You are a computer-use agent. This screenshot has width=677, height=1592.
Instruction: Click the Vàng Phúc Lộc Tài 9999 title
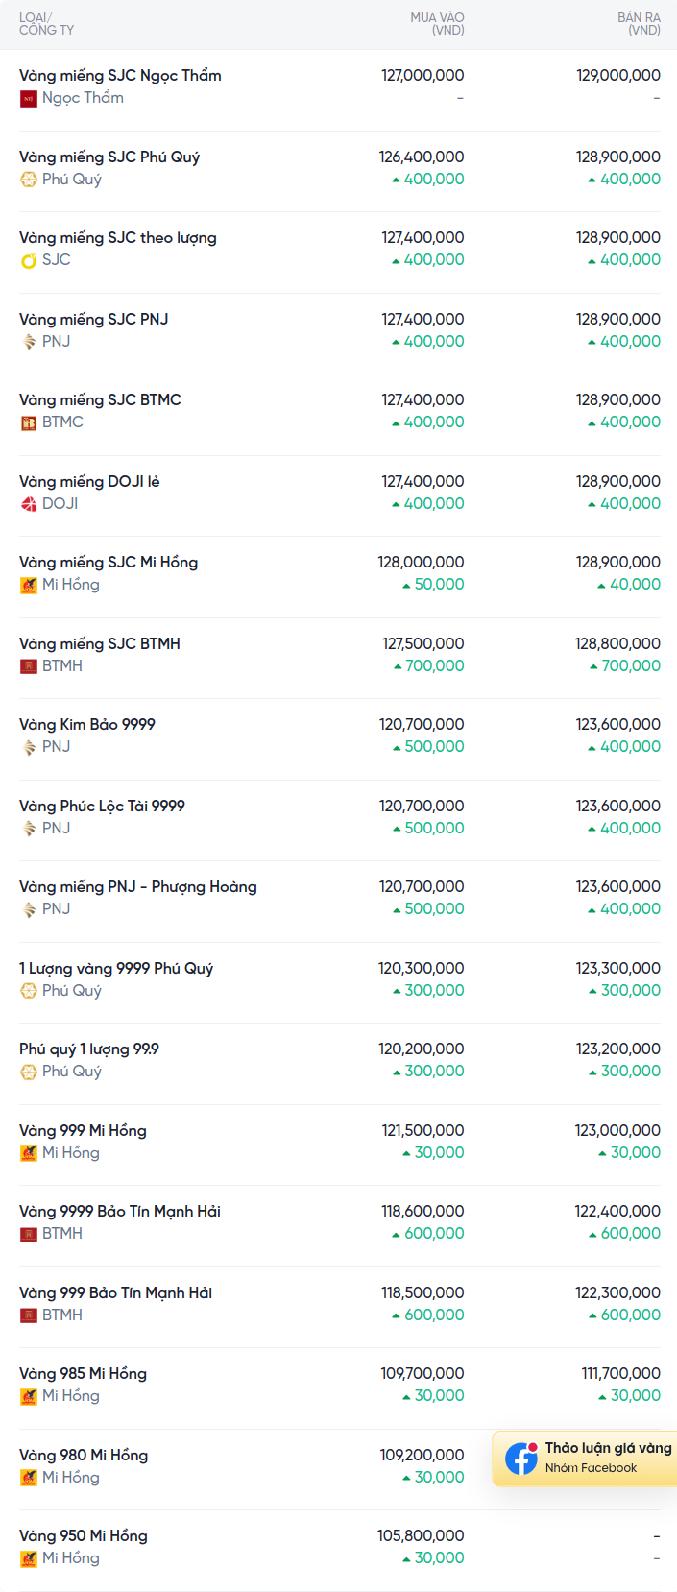(x=102, y=806)
